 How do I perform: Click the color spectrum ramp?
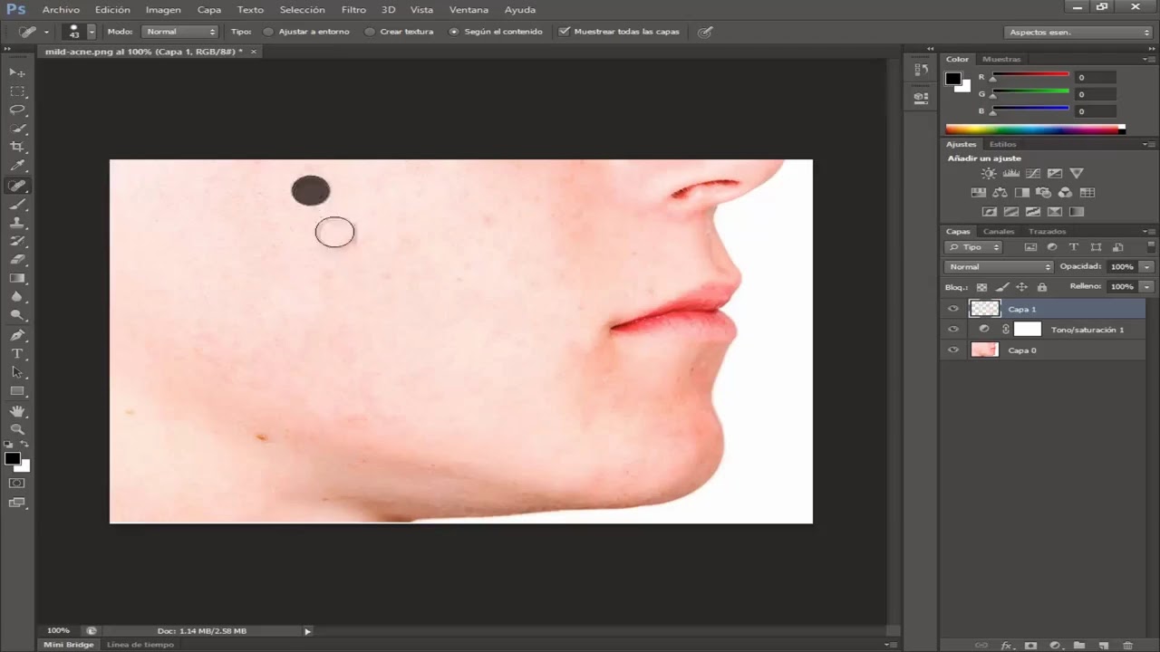[x=1035, y=129]
